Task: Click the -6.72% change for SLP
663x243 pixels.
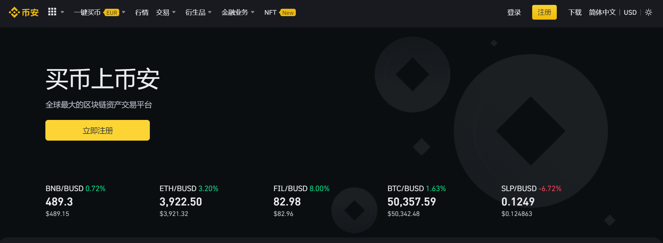Action: click(x=550, y=189)
